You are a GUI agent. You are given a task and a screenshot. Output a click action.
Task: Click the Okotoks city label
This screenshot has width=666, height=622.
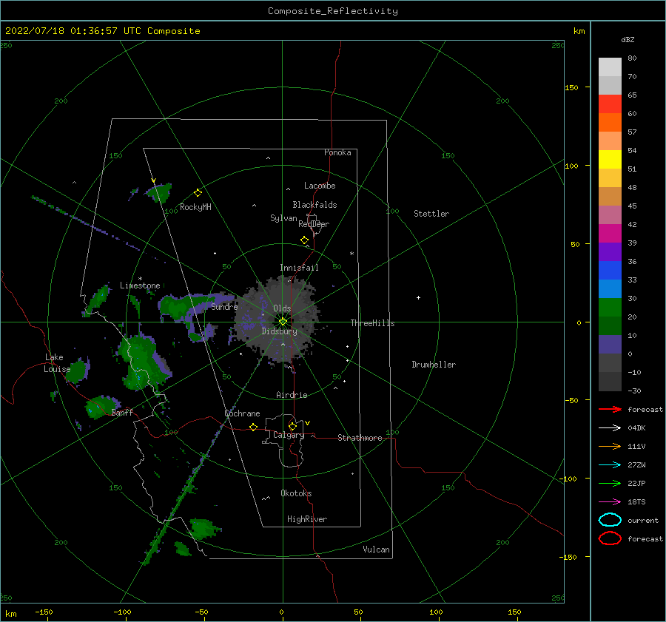click(296, 493)
